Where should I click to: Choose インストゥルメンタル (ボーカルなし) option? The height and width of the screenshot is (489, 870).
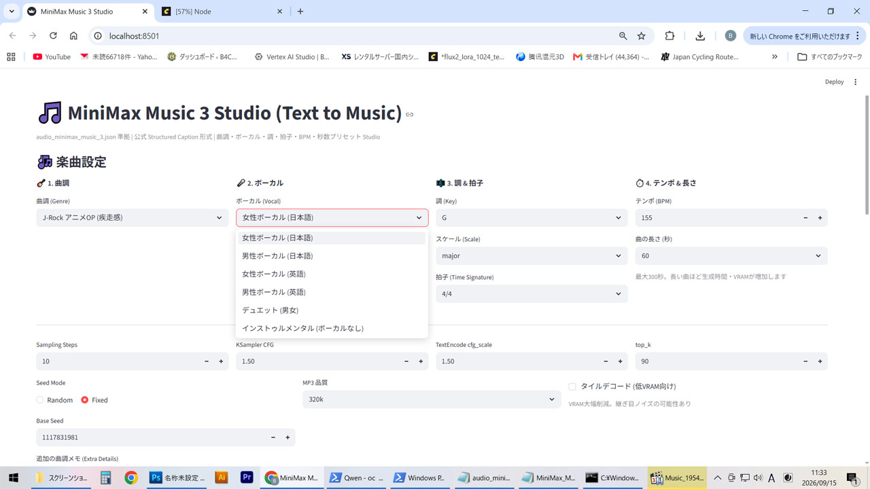[332, 328]
